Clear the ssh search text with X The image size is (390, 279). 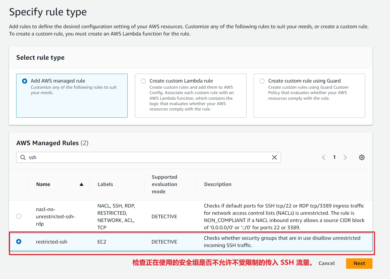(274, 158)
